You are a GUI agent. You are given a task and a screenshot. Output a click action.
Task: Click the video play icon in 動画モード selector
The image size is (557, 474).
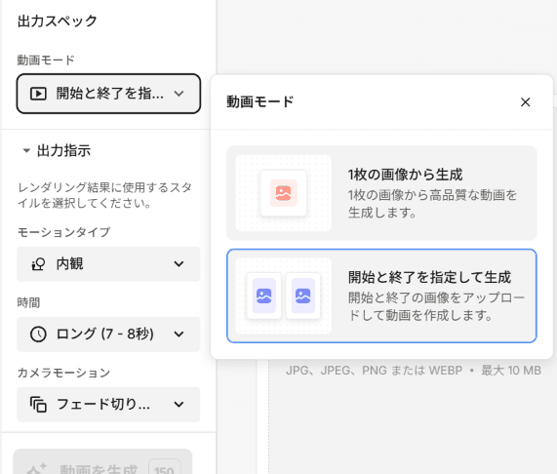38,94
